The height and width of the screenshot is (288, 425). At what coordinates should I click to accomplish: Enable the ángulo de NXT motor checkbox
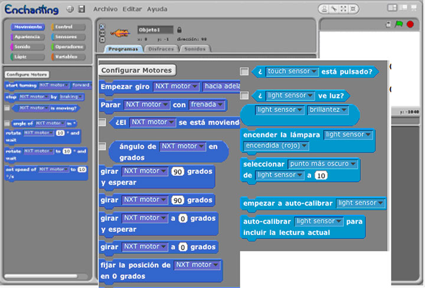102,146
